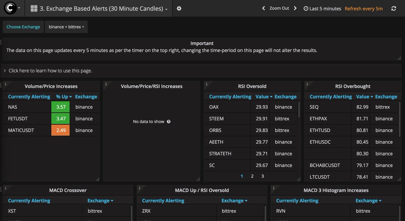This screenshot has width=405, height=221.
Task: Click the Choose Exchange label
Action: (23, 27)
